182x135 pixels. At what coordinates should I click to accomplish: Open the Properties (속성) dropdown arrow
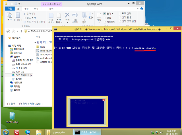point(99,22)
